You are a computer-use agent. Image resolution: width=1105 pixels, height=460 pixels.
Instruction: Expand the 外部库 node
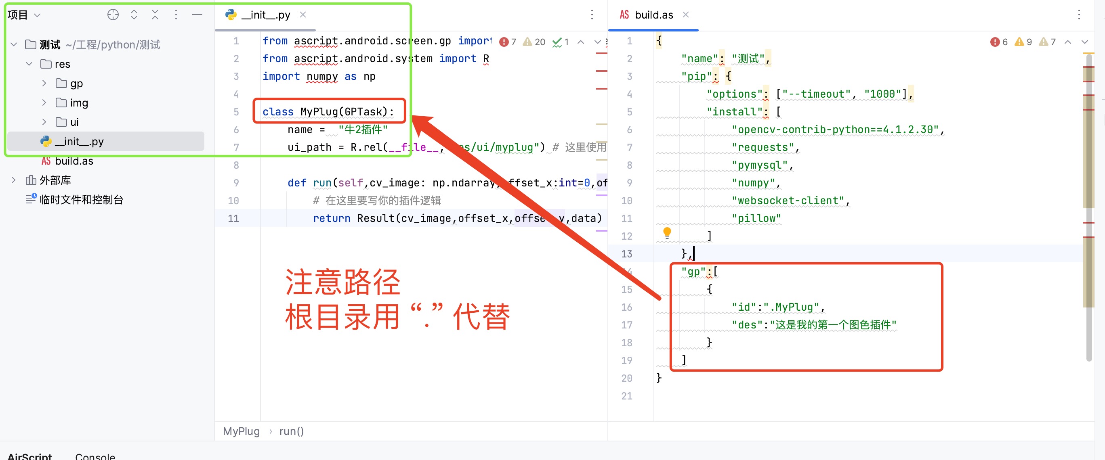pos(14,180)
